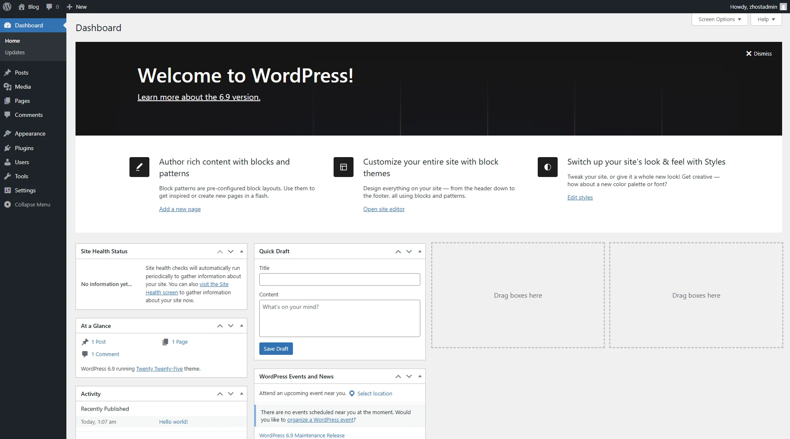Click the pages icon beside 1 Page

click(x=165, y=342)
